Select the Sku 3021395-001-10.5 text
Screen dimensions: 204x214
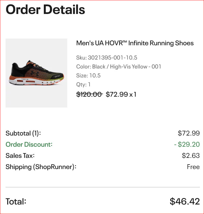(x=107, y=58)
